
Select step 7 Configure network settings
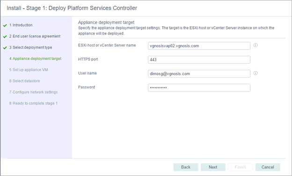[34, 92]
